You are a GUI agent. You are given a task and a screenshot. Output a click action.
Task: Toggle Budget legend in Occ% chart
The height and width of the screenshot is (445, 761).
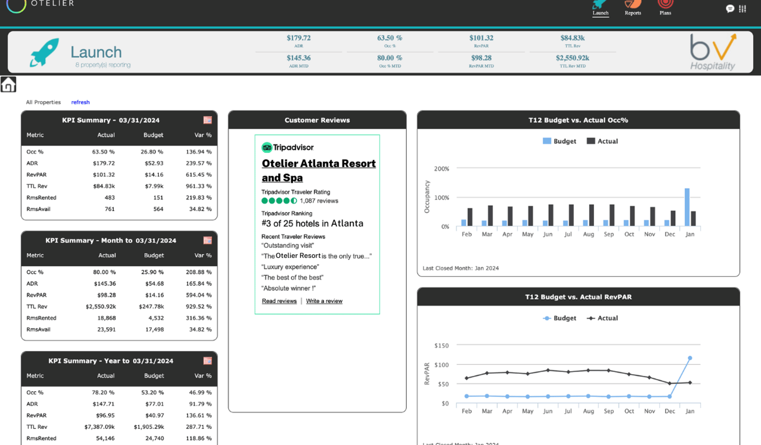pos(559,141)
